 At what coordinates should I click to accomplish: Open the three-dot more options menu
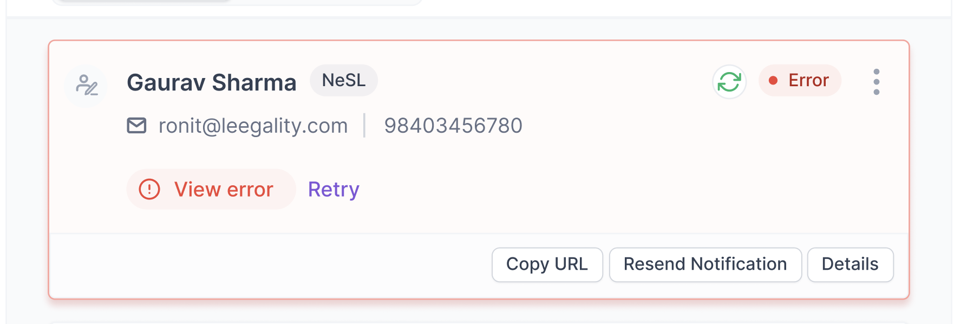coord(876,82)
